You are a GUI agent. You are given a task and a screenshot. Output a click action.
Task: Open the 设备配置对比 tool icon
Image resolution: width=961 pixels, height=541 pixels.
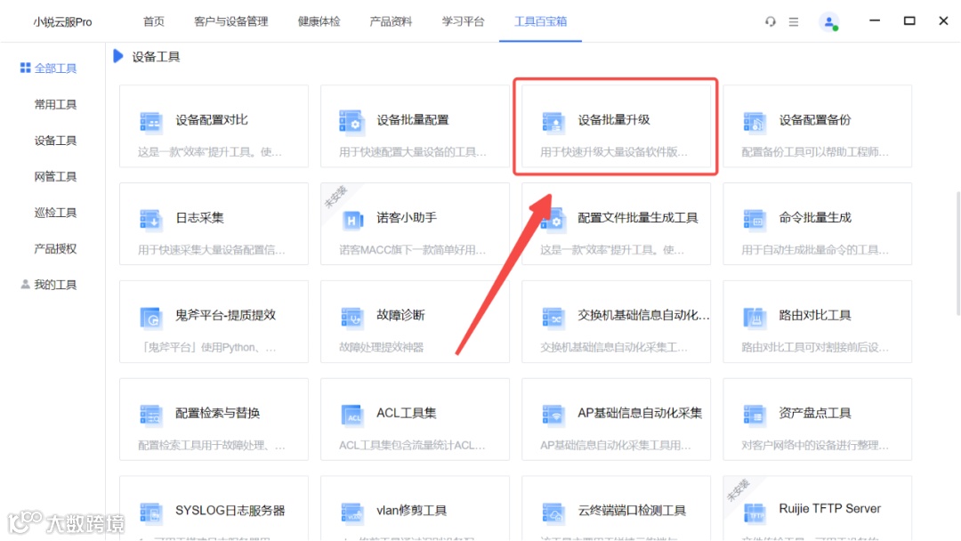point(150,122)
